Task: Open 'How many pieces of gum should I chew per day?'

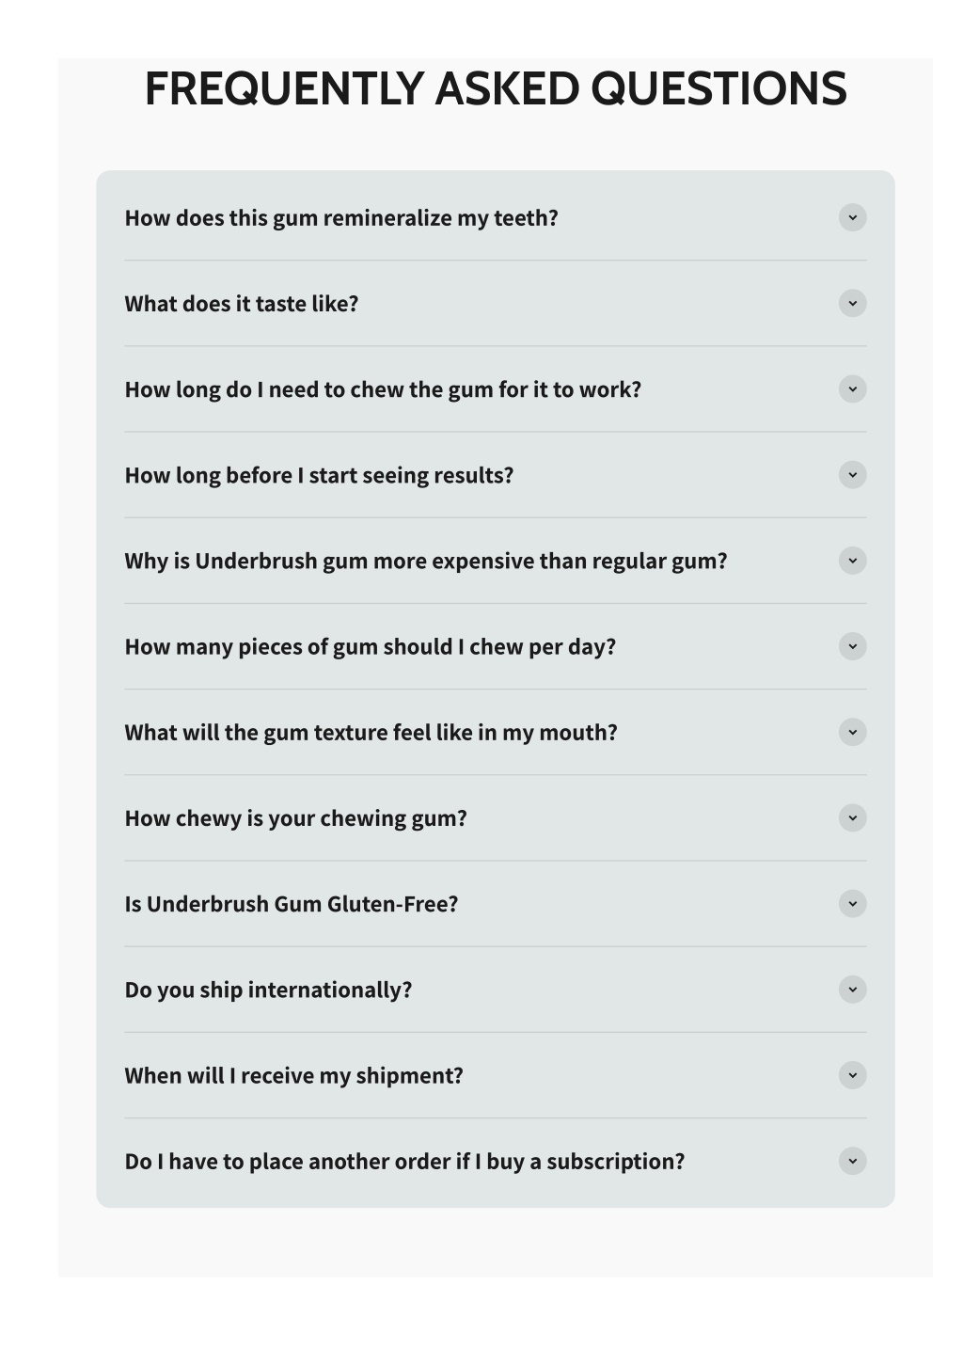Action: click(x=370, y=647)
